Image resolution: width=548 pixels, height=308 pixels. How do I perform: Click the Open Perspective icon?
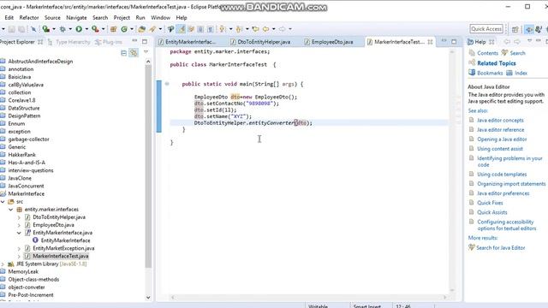point(515,29)
